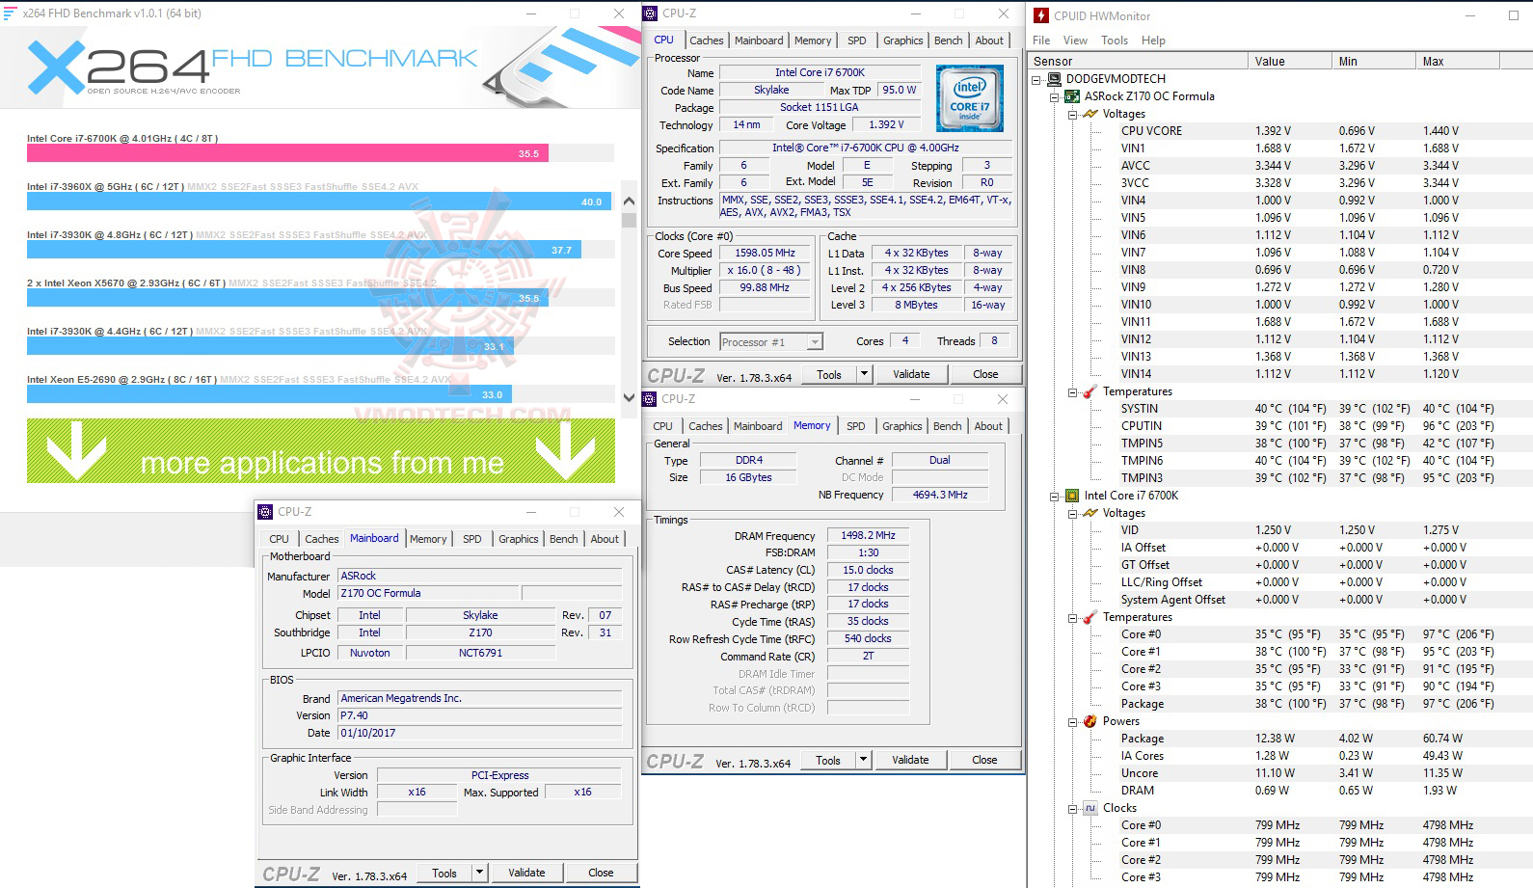Click the Tools button in CPU-Z Mainboard window
Viewport: 1533px width, 888px height.
coord(444,873)
